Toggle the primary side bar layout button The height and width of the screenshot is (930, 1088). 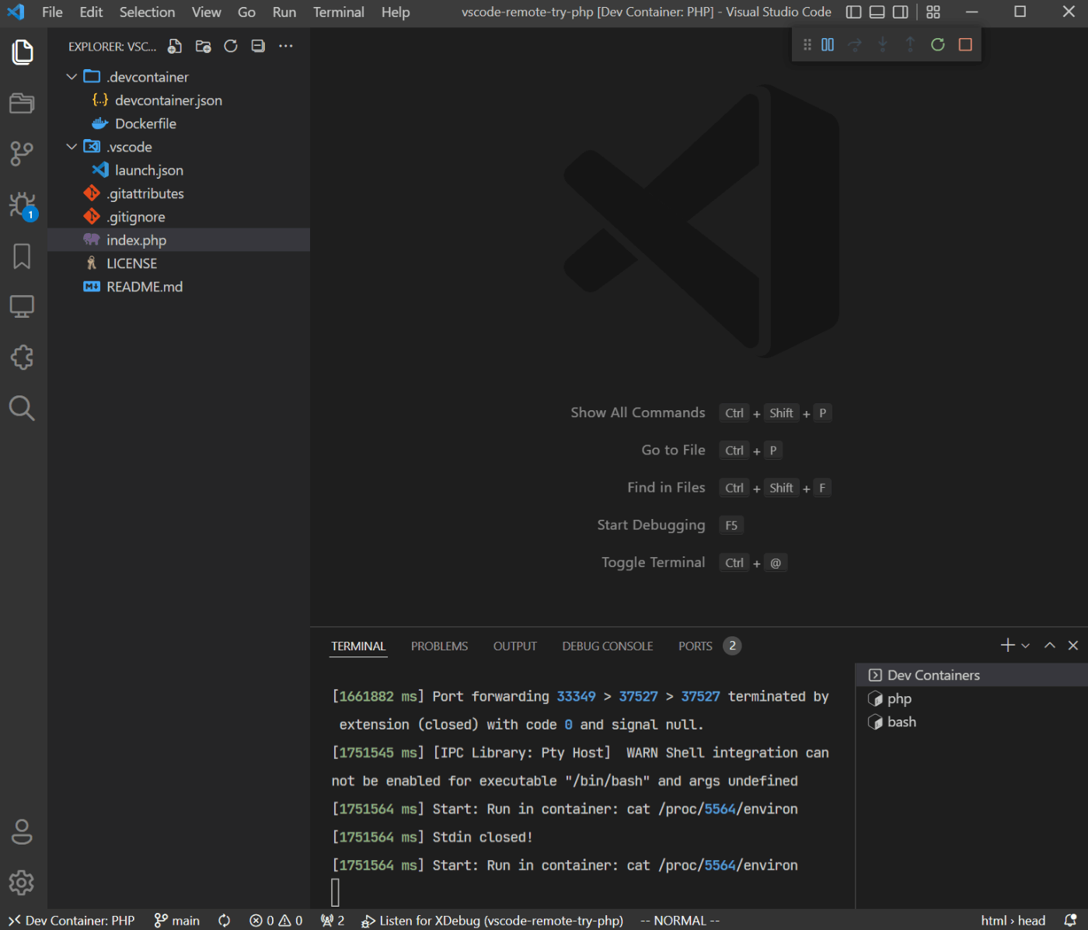coord(853,12)
